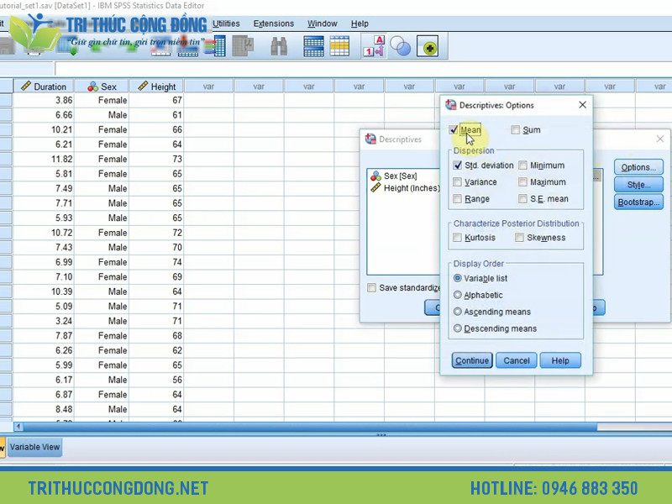This screenshot has height=504, width=672.
Task: Uncheck the Mean checkbox
Action: 454,130
